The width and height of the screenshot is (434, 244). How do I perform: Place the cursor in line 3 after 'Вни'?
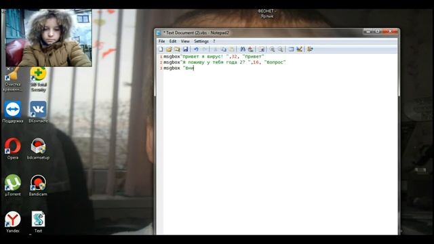coord(194,68)
